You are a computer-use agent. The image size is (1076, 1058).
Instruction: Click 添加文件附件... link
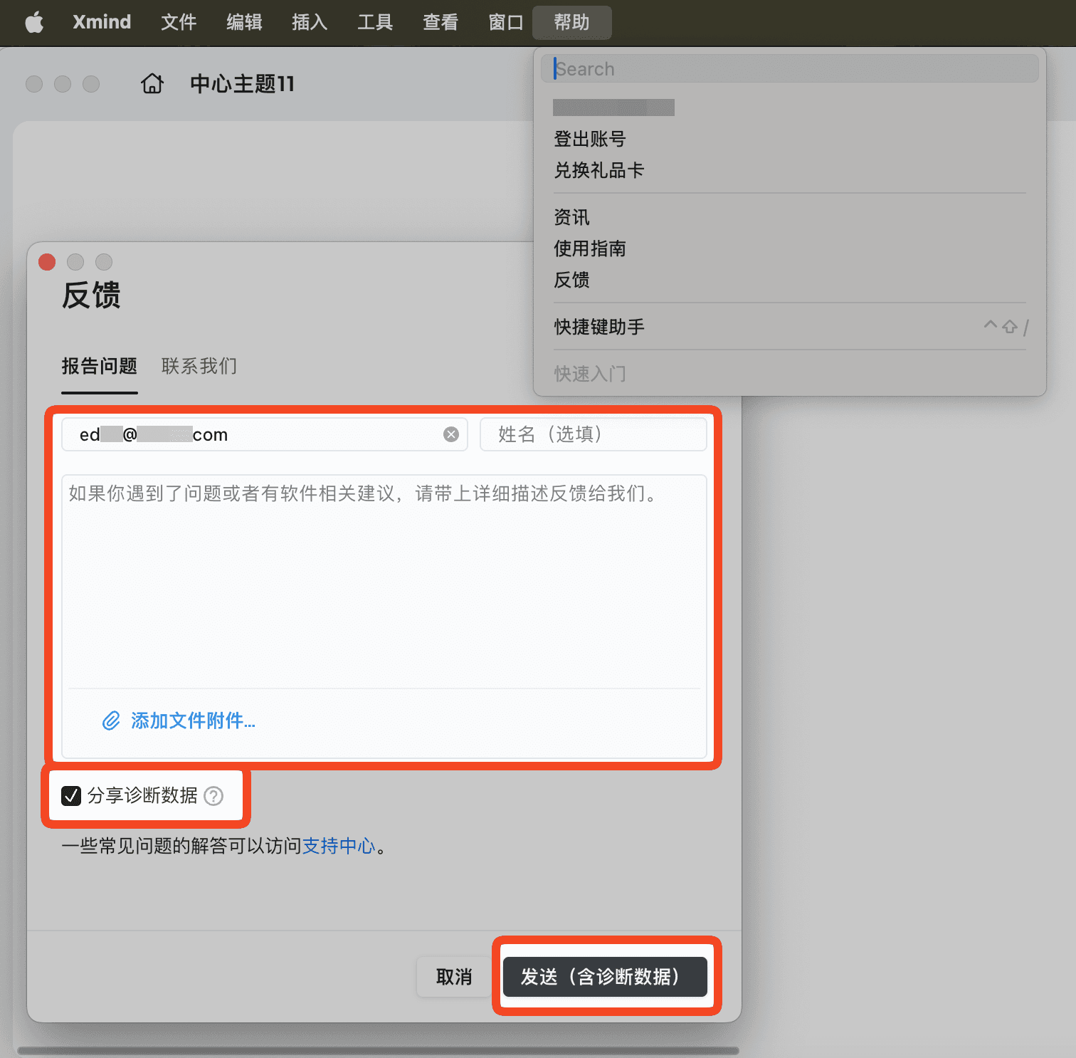point(193,721)
